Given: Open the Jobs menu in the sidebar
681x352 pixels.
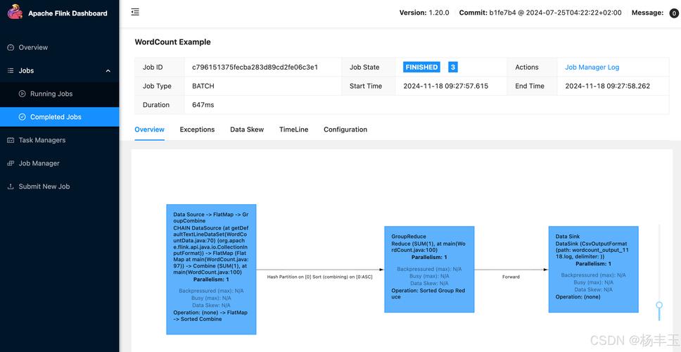Looking at the screenshot, I should pos(60,70).
